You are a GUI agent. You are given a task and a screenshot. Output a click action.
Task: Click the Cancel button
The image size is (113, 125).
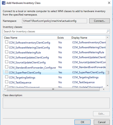(102, 122)
